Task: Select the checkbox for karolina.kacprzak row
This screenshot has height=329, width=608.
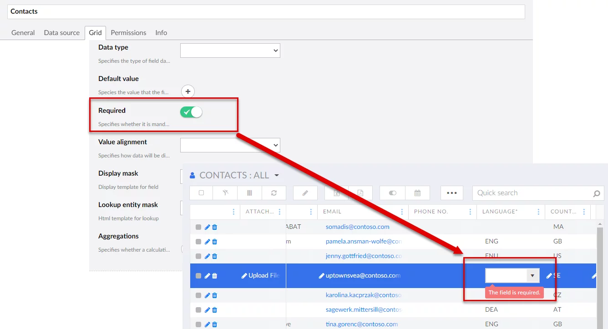Action: pos(198,295)
